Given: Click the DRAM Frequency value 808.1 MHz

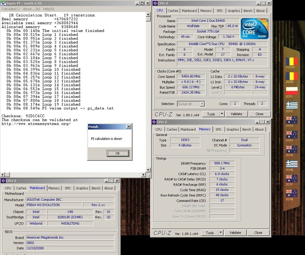Looking at the screenshot, I should tap(222, 163).
